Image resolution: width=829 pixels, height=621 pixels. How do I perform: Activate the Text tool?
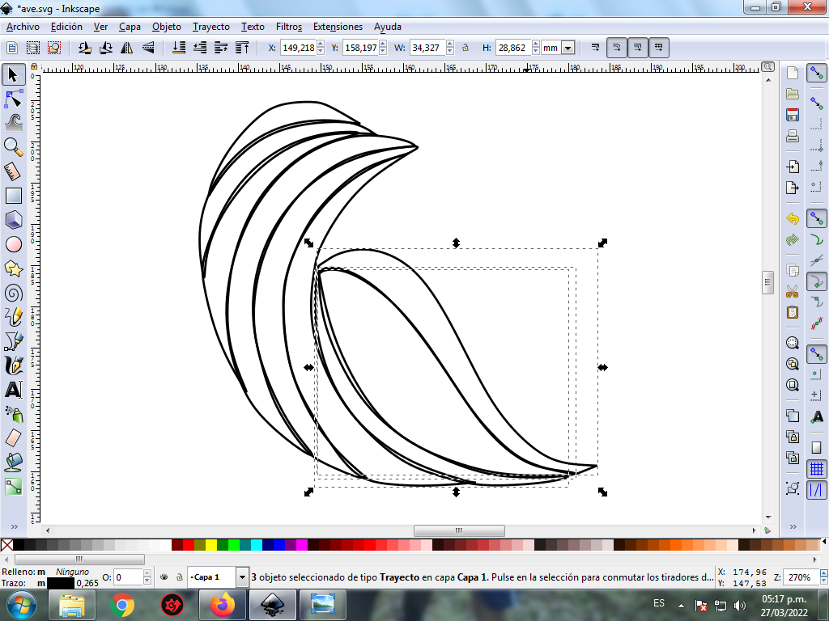[13, 389]
